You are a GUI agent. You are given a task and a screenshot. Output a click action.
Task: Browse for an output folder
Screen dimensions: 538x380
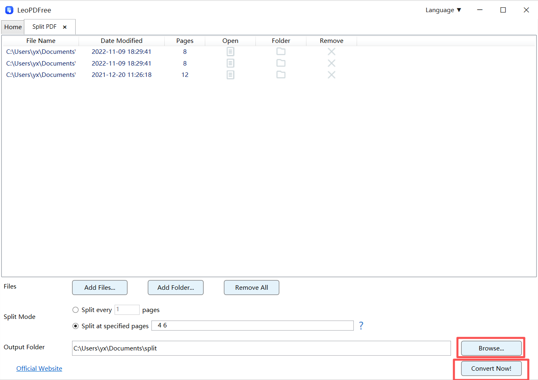tap(491, 348)
